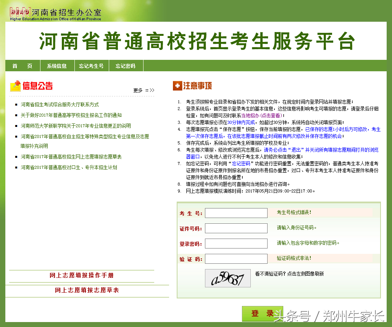Open the 忘记考生号 recovery tab
The width and height of the screenshot is (392, 327).
tap(91, 65)
